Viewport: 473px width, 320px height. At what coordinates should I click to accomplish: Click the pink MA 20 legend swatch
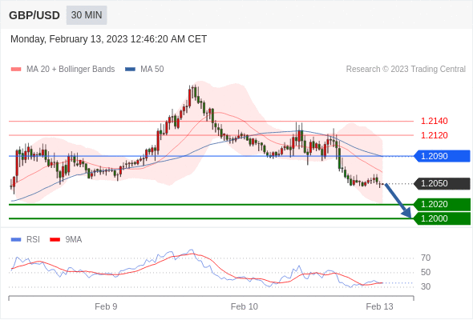pyautogui.click(x=16, y=70)
